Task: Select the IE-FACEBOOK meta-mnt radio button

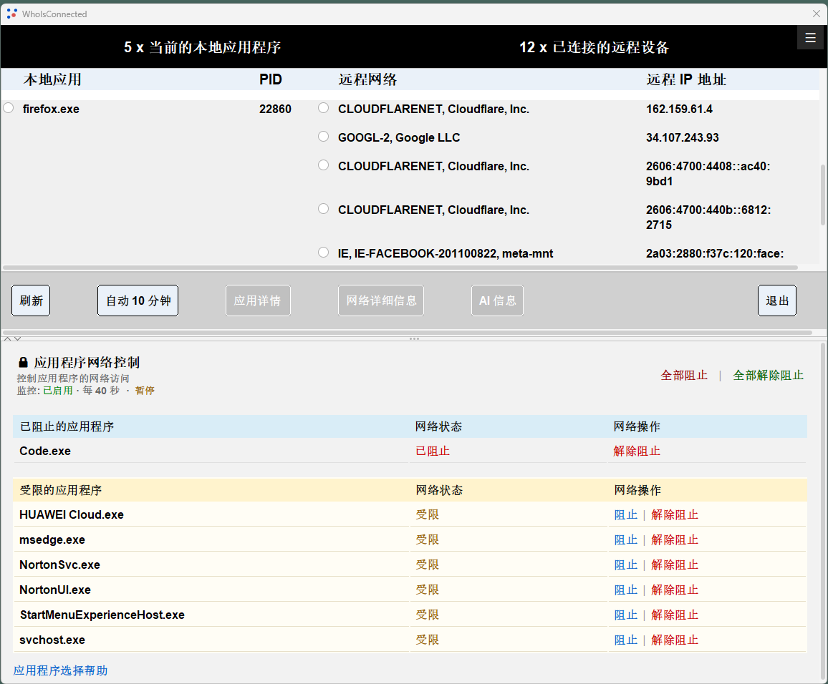Action: (x=324, y=253)
